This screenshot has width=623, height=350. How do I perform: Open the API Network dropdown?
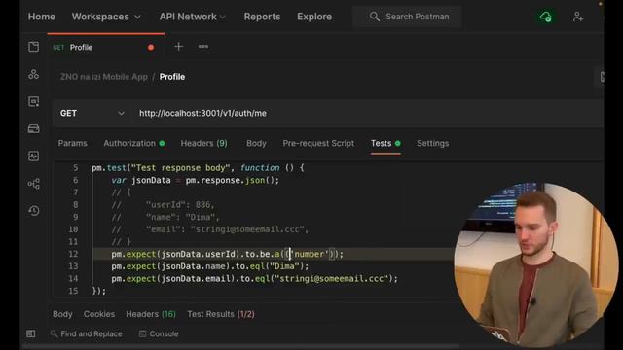[193, 17]
